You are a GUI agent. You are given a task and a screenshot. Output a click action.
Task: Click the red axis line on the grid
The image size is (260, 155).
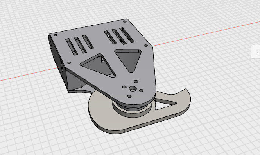click(206, 34)
